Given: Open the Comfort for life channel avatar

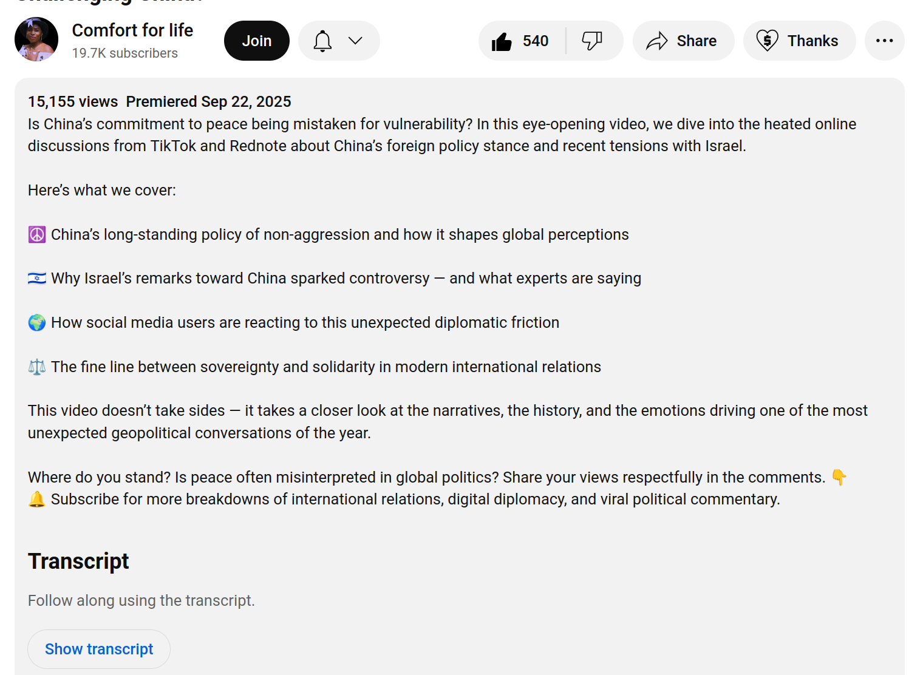Looking at the screenshot, I should pyautogui.click(x=36, y=39).
